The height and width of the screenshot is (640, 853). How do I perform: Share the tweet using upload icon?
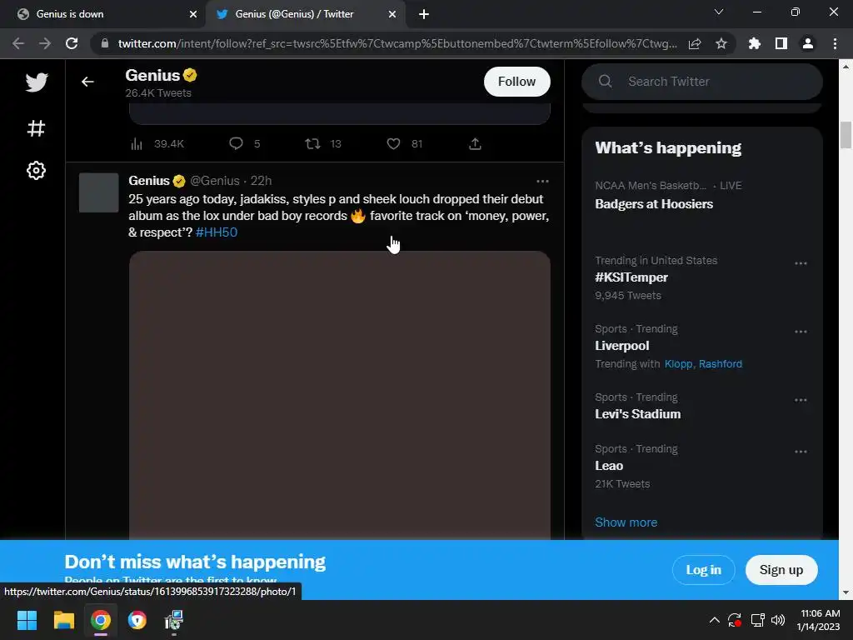475,143
